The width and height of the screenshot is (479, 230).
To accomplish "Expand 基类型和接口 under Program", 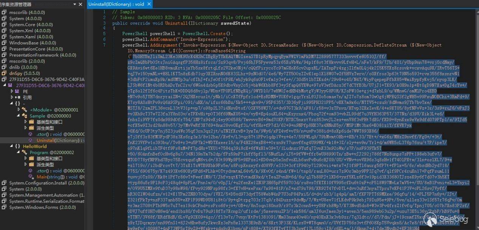I will pyautogui.click(x=25, y=158).
